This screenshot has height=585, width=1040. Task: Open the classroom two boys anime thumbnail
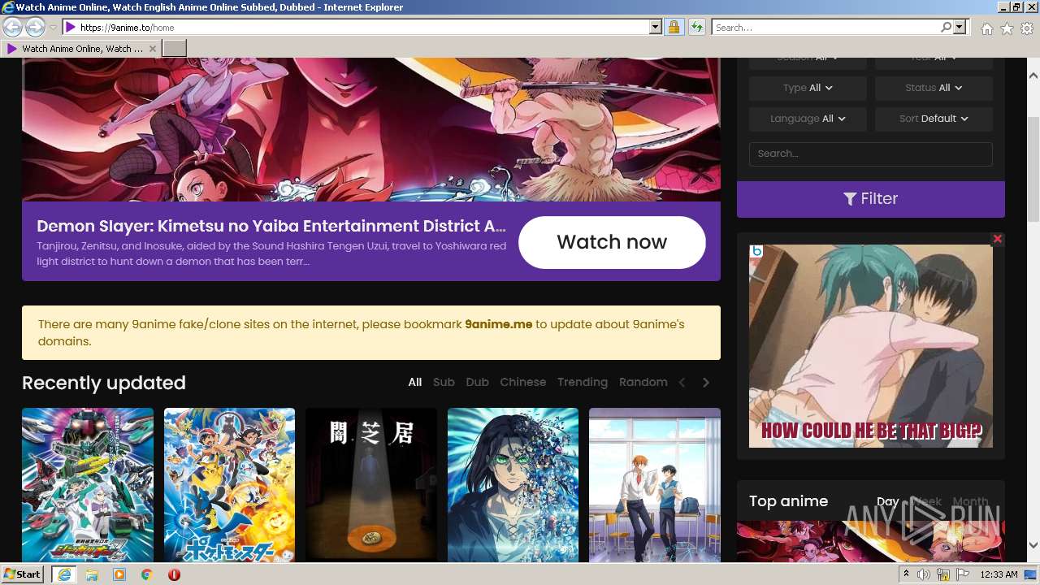tap(655, 485)
